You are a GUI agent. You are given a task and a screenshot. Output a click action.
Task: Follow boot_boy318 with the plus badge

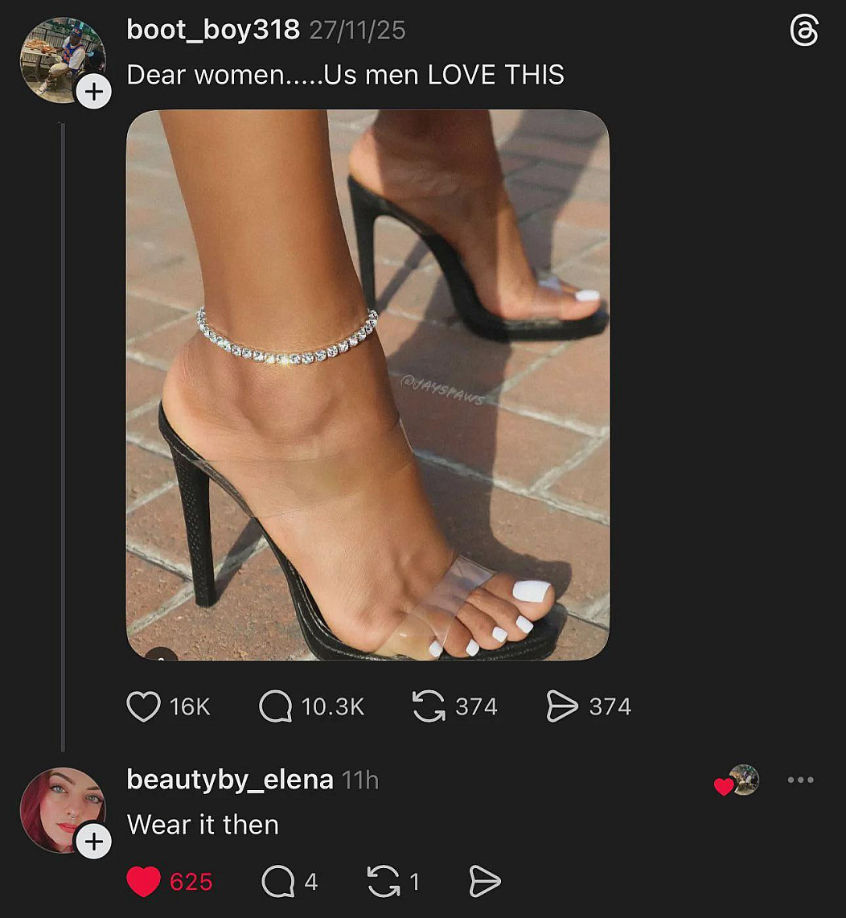94,92
